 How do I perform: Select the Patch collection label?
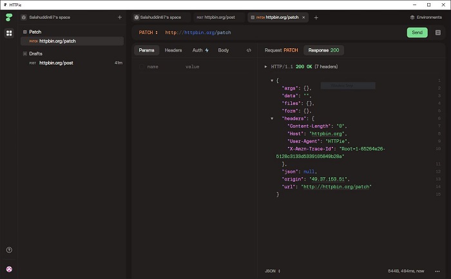coord(35,32)
